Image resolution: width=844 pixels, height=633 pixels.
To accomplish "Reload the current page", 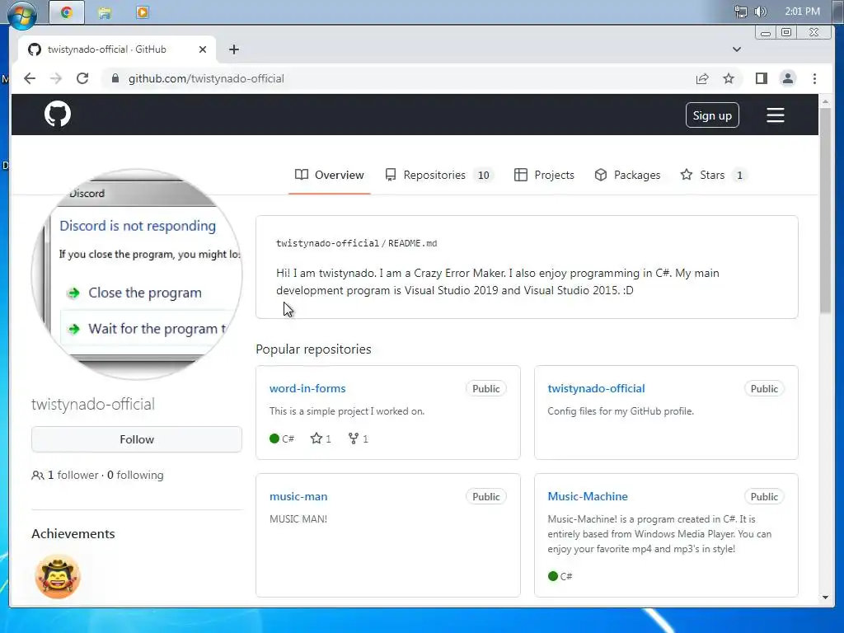I will [82, 78].
